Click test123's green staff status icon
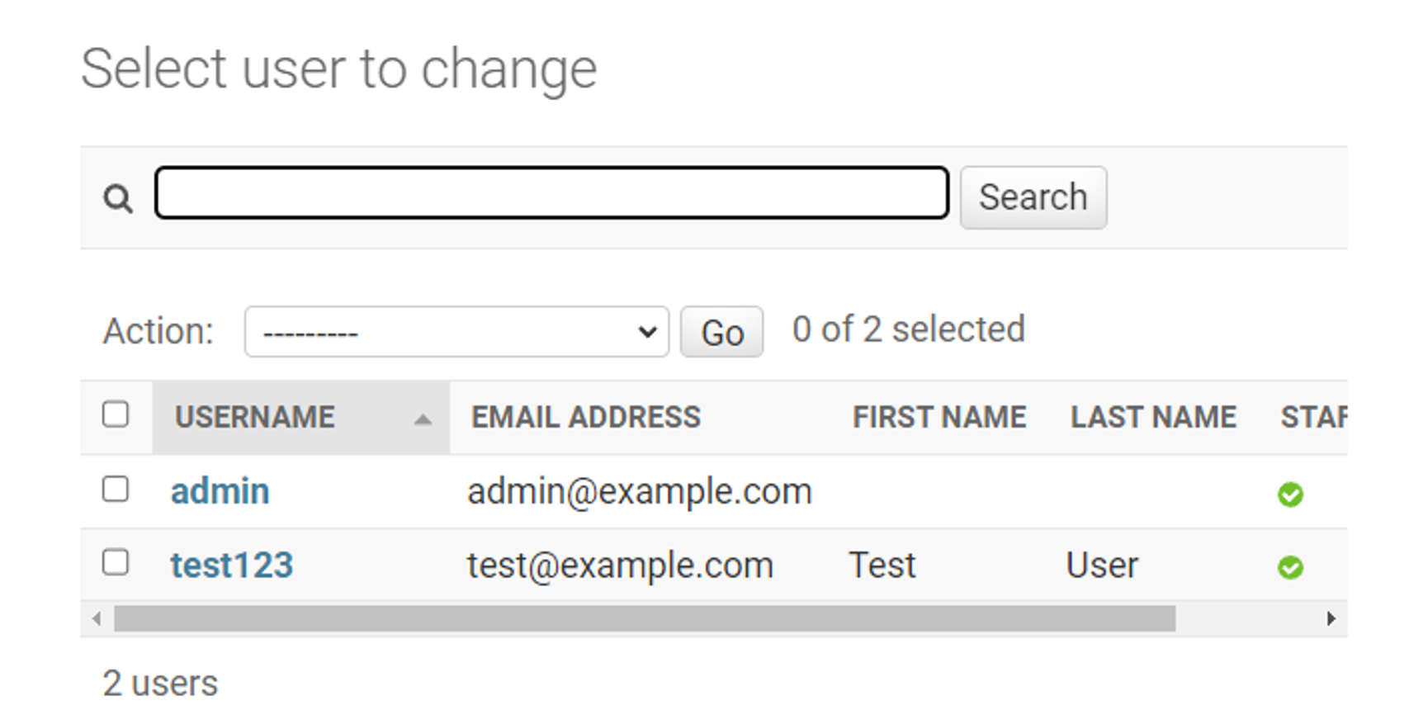The image size is (1409, 724). click(x=1290, y=568)
